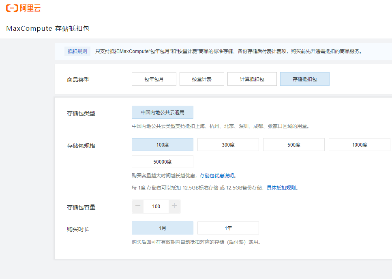Select the 300度 storage package spec
Viewport: 392px width, 279px height.
click(228, 145)
